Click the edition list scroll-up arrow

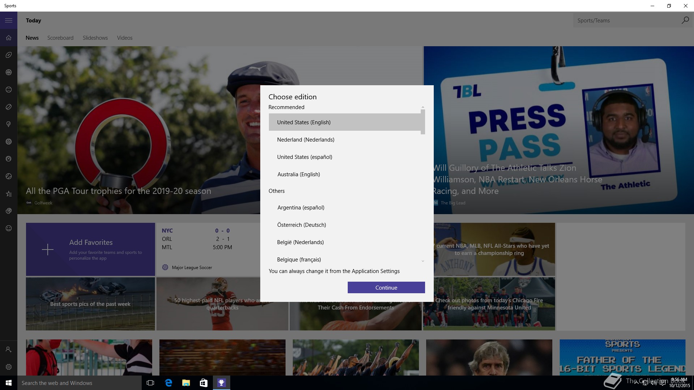pyautogui.click(x=423, y=107)
